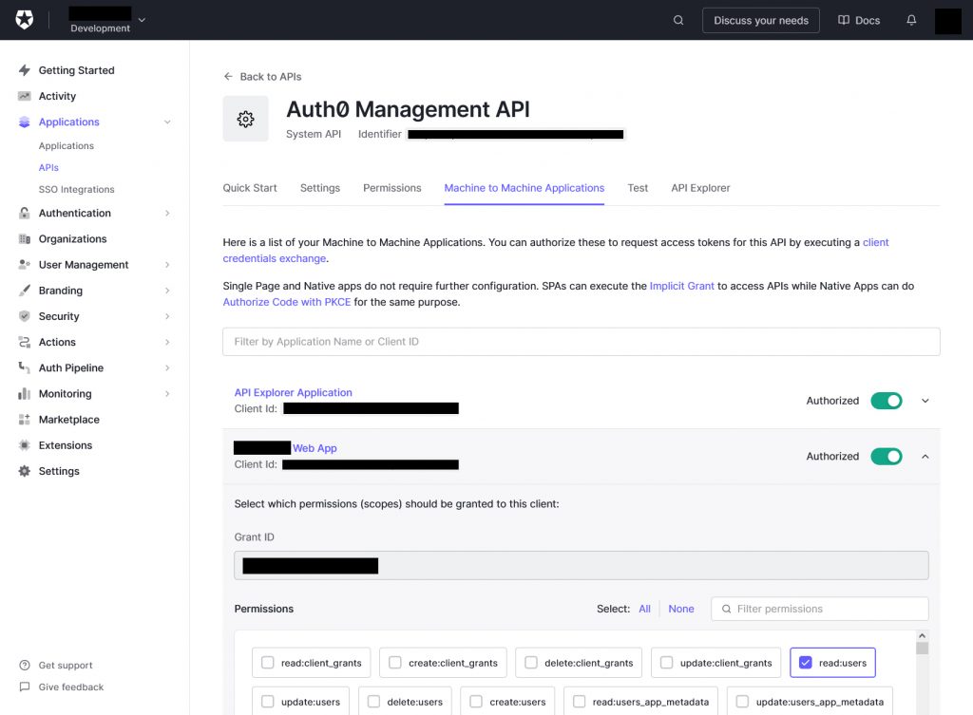Click the Security shield icon
This screenshot has height=715, width=973.
(24, 316)
